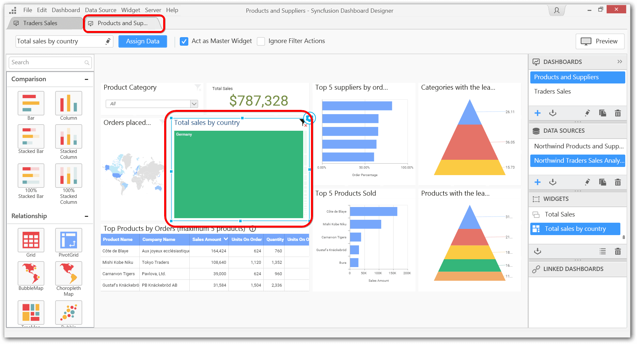Click the user account icon in title bar
The width and height of the screenshot is (637, 344).
[557, 10]
